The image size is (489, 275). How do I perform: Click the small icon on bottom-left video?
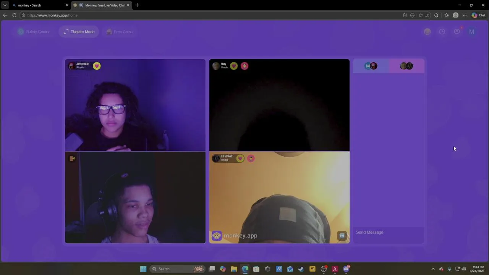[x=72, y=158]
